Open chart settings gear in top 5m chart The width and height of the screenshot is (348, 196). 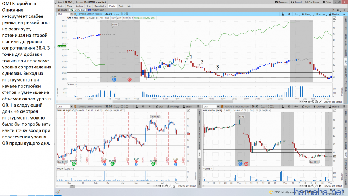289,14
